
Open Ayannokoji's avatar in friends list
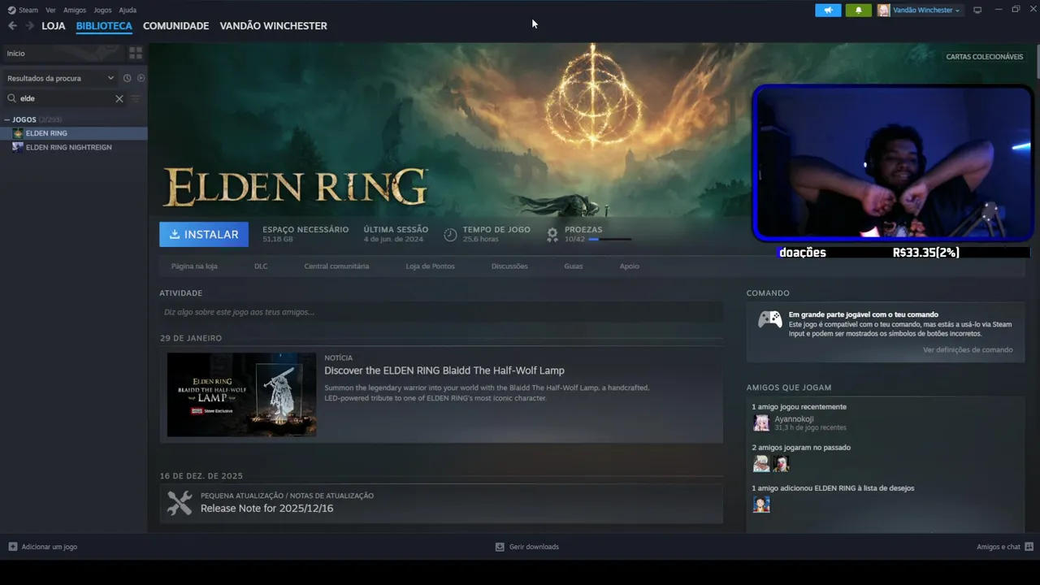pos(761,422)
